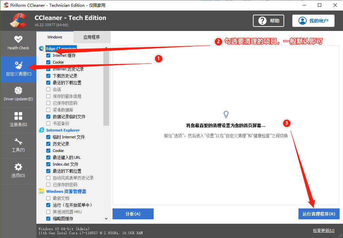Enable the 书签备份 checkbox
Viewport: 343px width, 238px height.
point(48,123)
